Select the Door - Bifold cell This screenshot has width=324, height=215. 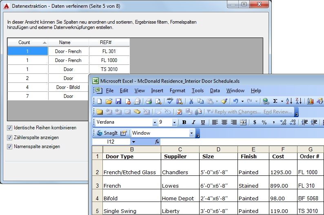point(69,87)
